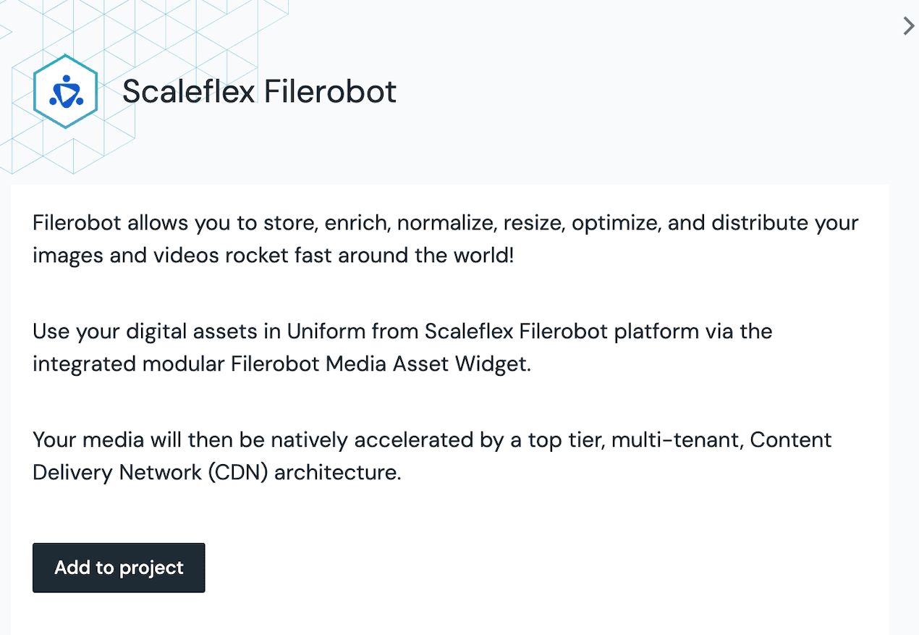The image size is (919, 635).
Task: Click the line starting "Filerobot allows you to store"
Action: point(445,222)
